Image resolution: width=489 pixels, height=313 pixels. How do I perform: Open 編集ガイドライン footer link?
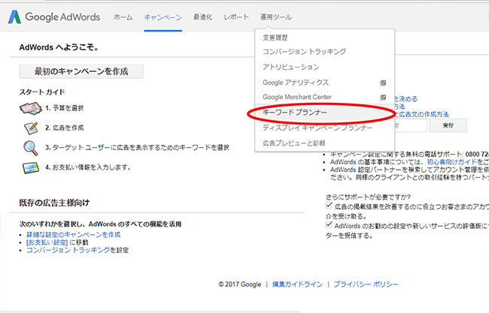coord(297,284)
